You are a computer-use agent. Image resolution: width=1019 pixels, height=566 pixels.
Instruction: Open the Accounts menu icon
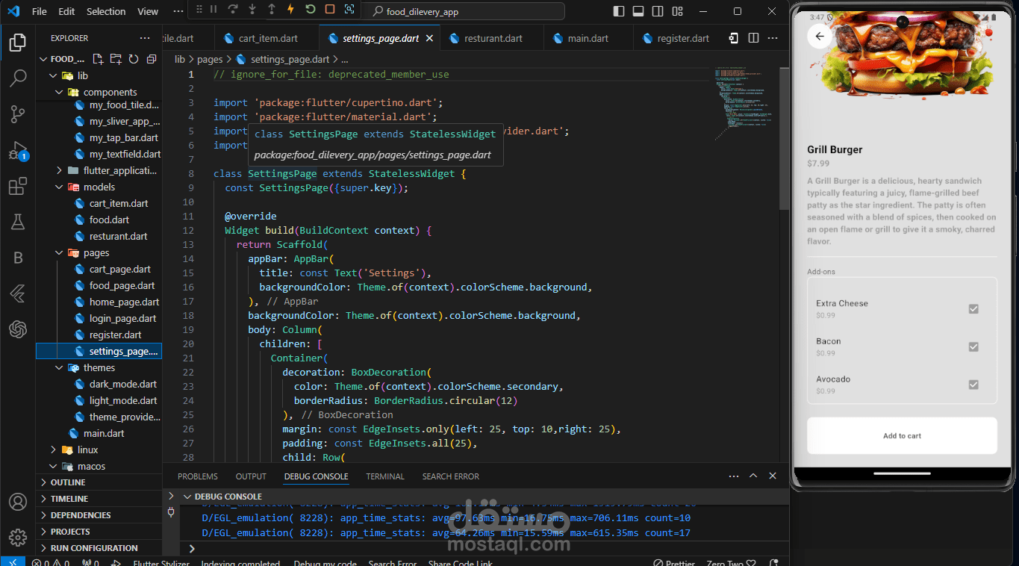(18, 502)
